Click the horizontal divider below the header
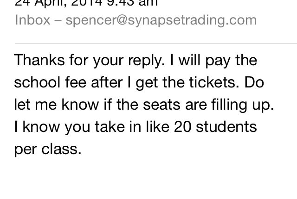The height and width of the screenshot is (199, 297). click(155, 43)
